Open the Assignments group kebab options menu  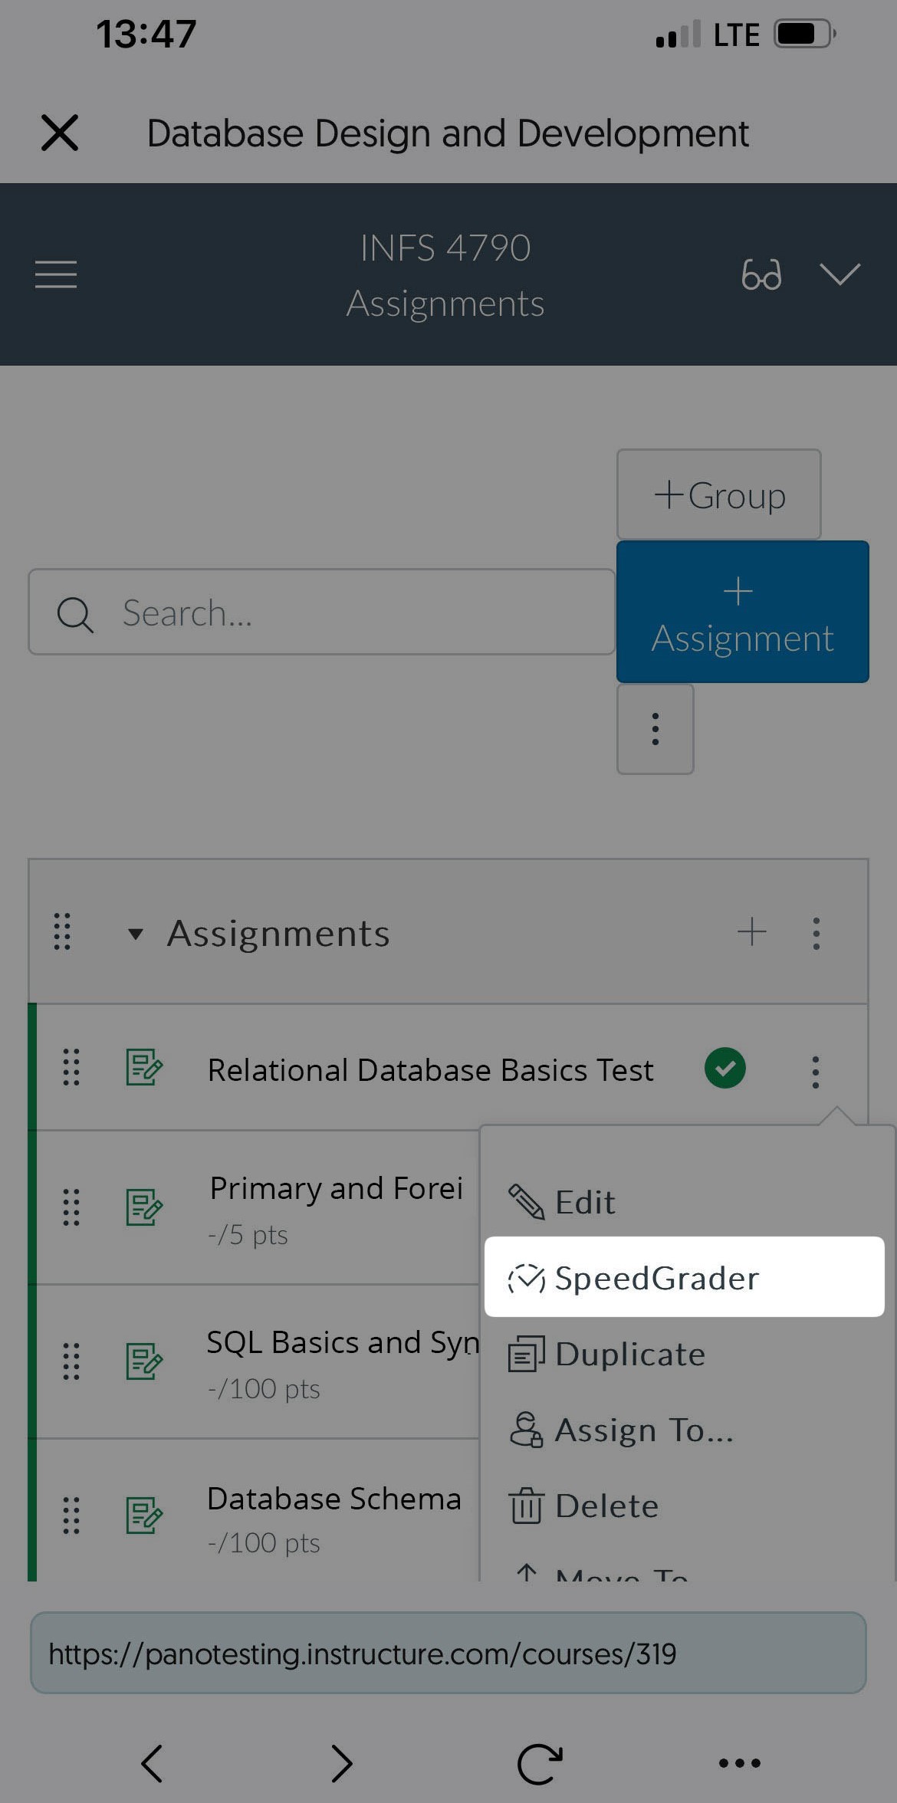[x=816, y=933]
